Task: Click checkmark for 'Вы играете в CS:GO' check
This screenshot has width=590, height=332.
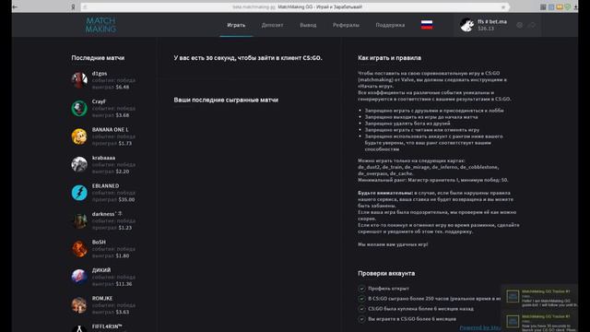Action: coord(361,319)
